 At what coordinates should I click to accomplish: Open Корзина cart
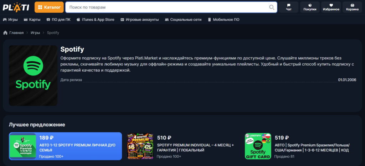tap(352, 7)
